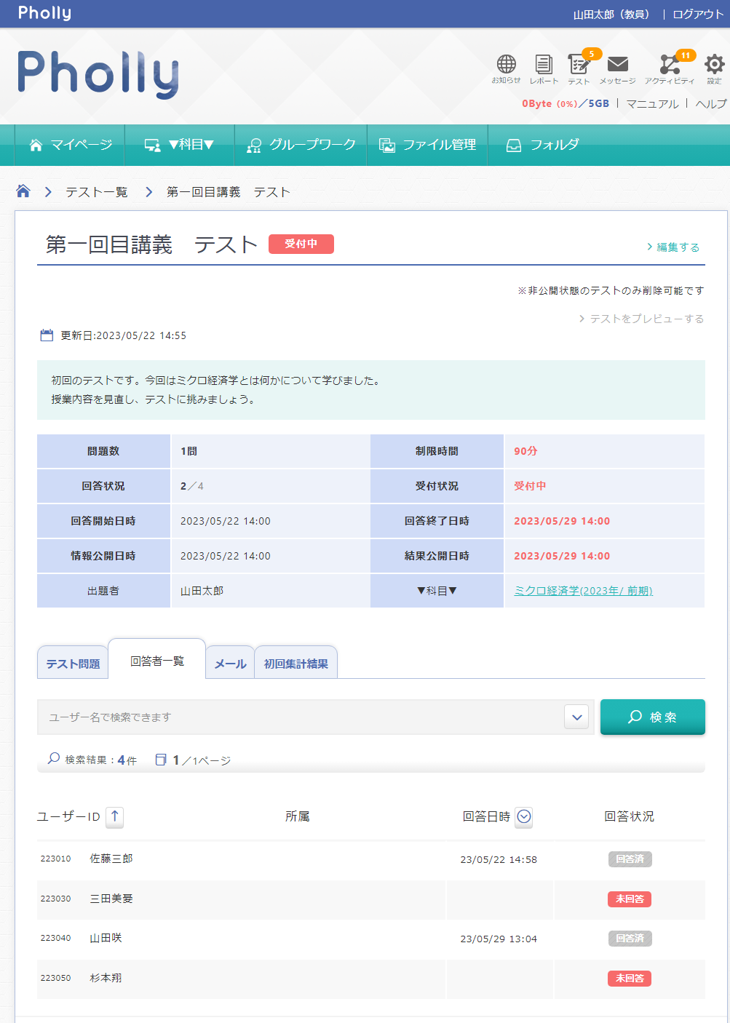This screenshot has height=1023, width=730.
Task: Click the home icon in breadcrumb
Action: click(23, 191)
